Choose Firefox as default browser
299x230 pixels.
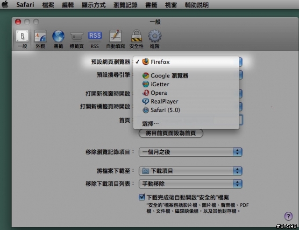point(186,62)
